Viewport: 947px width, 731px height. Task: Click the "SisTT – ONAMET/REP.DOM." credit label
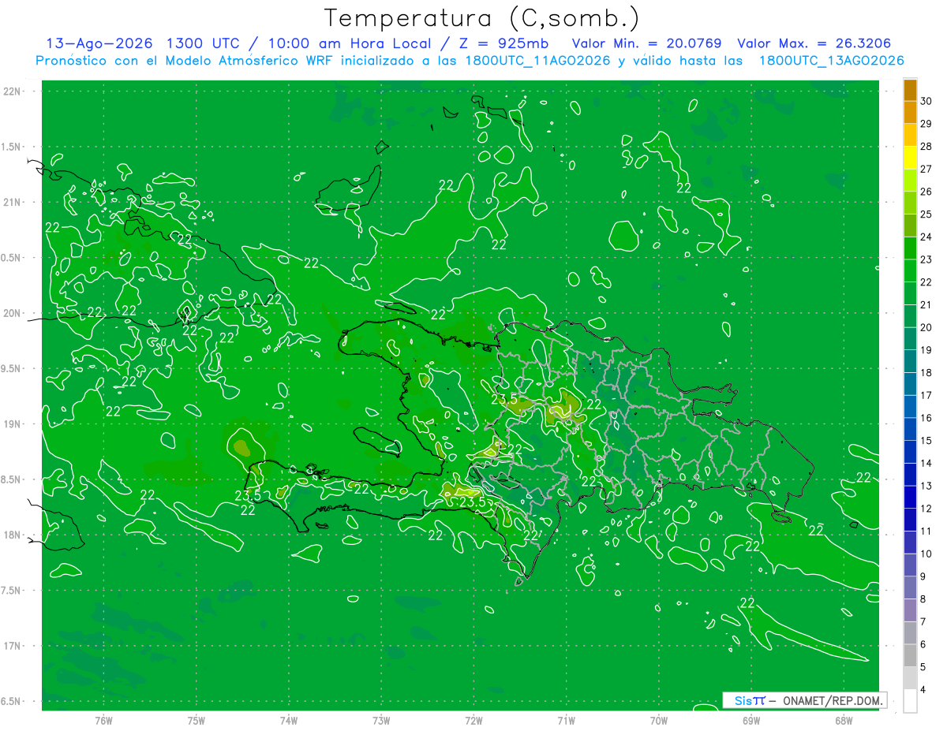click(806, 700)
